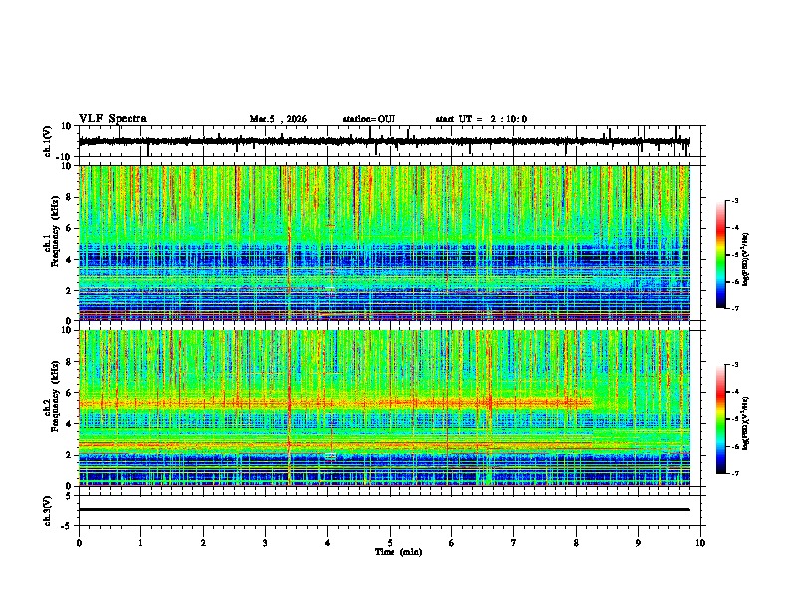Click the time axis tick label "1"
The height and width of the screenshot is (609, 789).
coord(140,543)
